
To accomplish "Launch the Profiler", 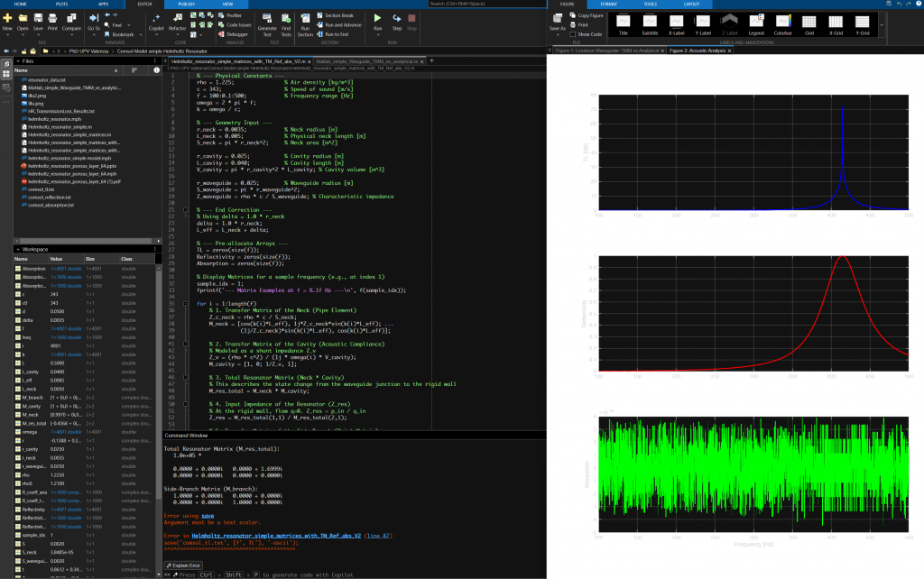I will (x=230, y=15).
